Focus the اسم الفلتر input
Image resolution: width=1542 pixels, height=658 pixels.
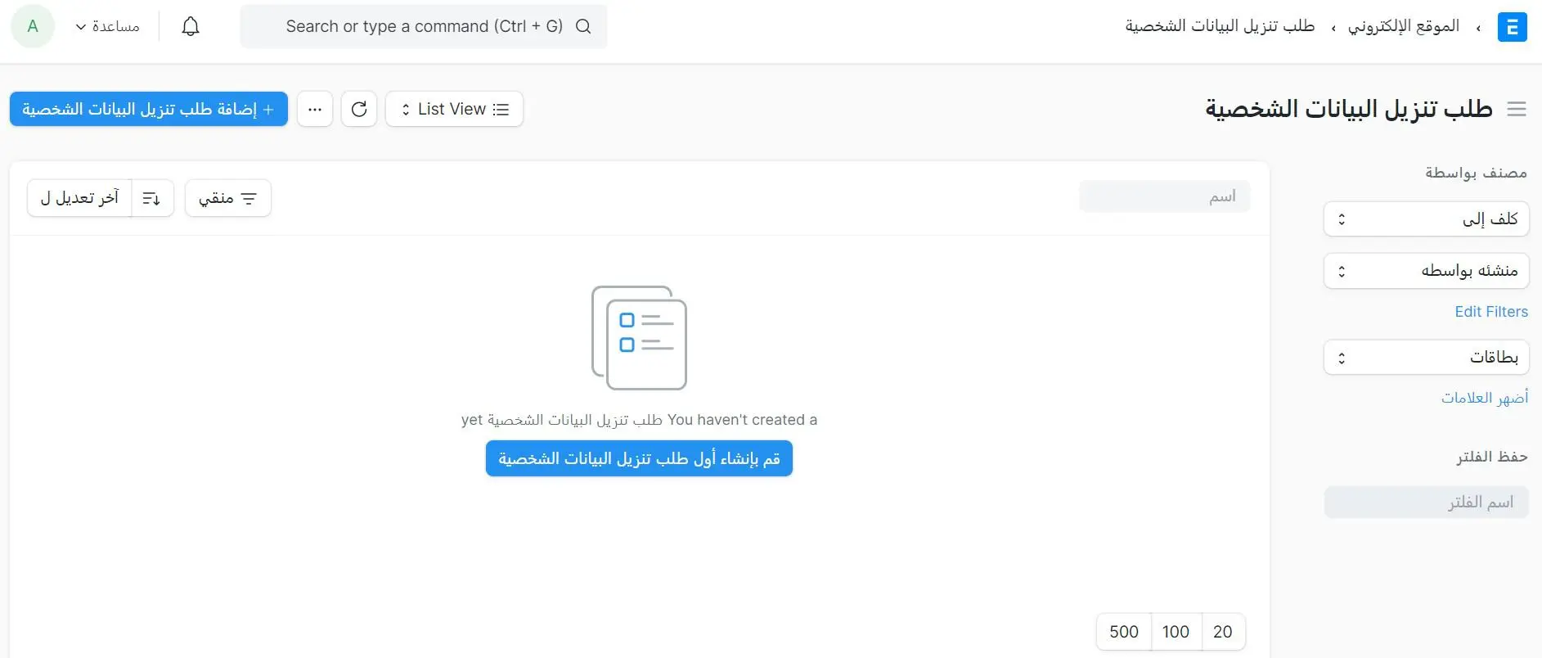pos(1427,503)
